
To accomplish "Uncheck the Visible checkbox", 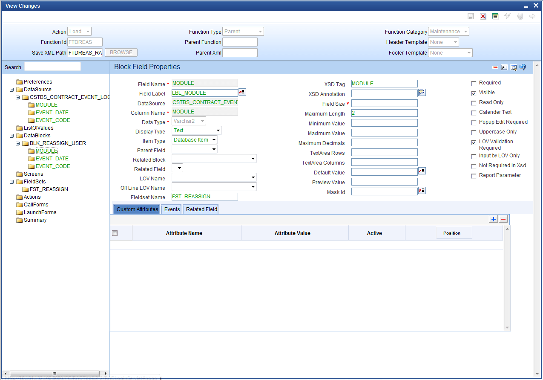I will pyautogui.click(x=474, y=93).
